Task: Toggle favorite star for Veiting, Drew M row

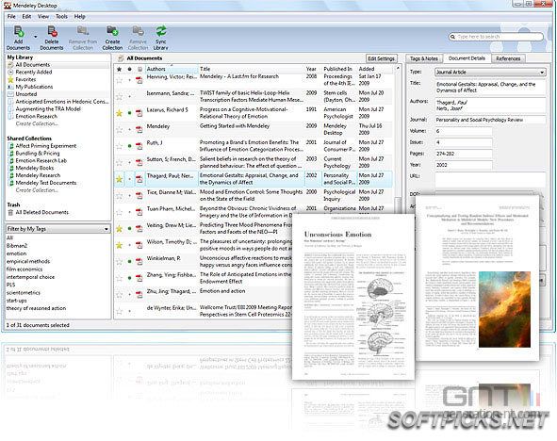Action: click(120, 229)
